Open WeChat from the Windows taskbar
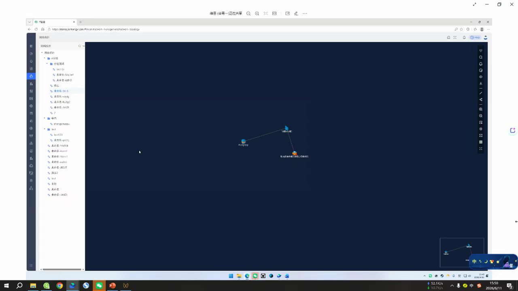Screen dimensions: 518x291 pyautogui.click(x=99, y=286)
